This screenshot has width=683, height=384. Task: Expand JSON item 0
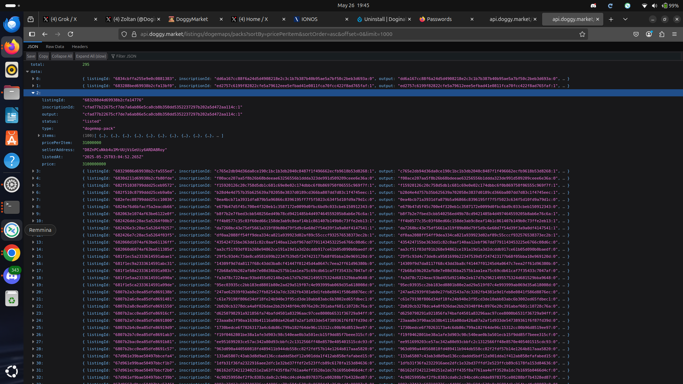33,79
